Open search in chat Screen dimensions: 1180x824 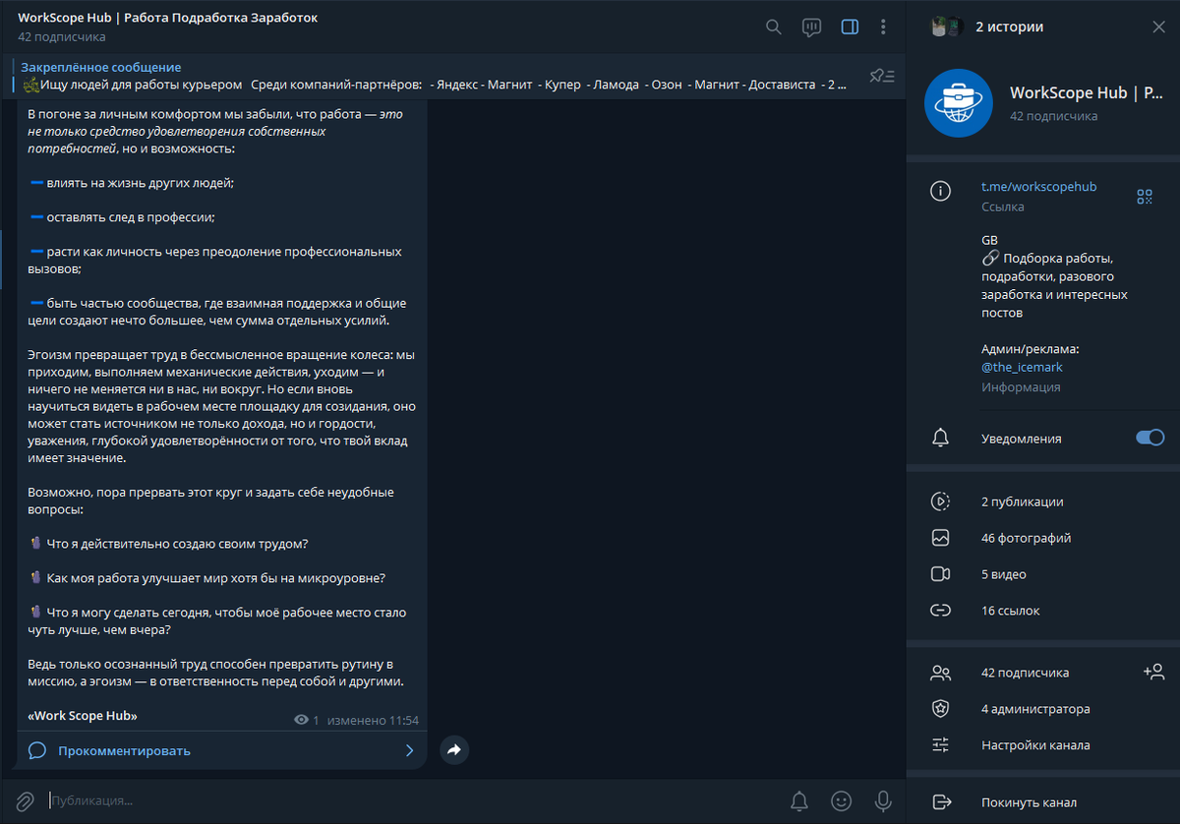pos(774,28)
